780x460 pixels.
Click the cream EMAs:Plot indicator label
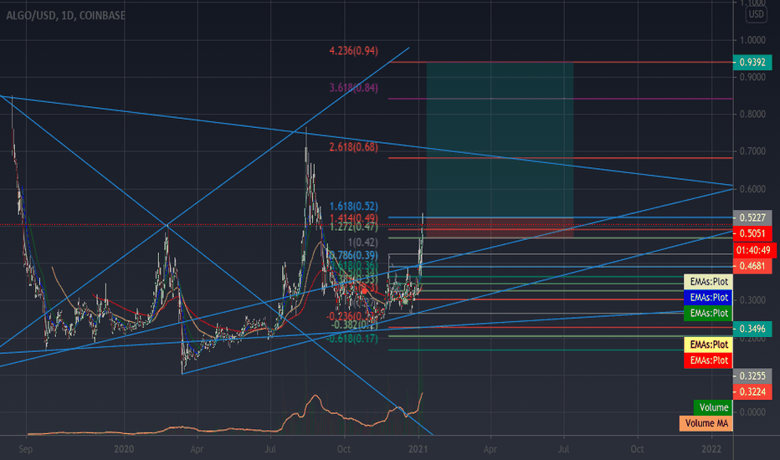tap(708, 282)
